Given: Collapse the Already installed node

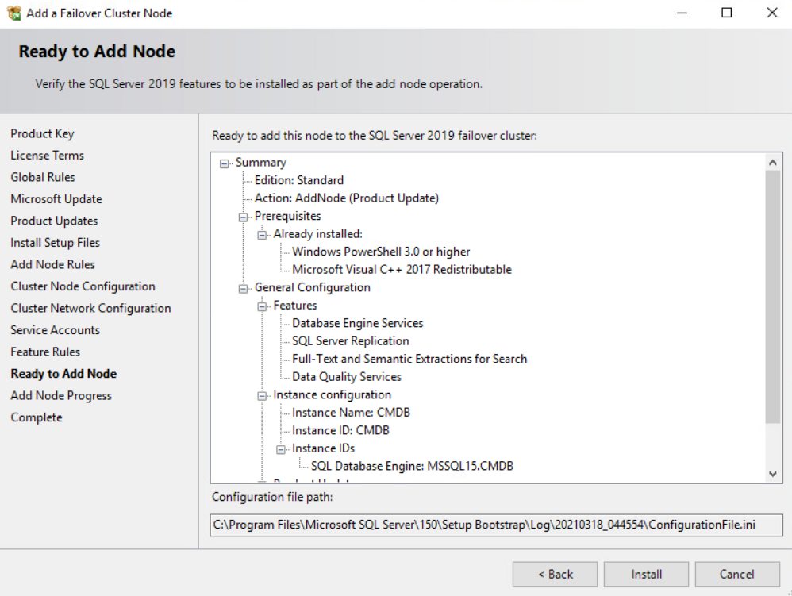Looking at the screenshot, I should point(262,235).
